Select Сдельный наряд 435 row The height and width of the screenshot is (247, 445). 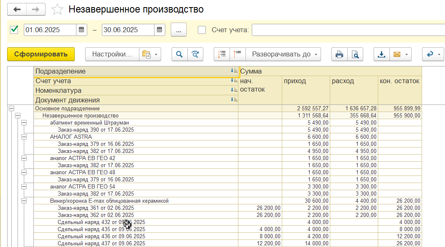[136, 229]
